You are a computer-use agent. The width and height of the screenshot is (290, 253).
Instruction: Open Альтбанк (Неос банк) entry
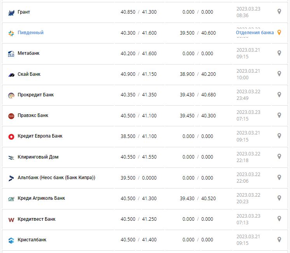click(56, 178)
